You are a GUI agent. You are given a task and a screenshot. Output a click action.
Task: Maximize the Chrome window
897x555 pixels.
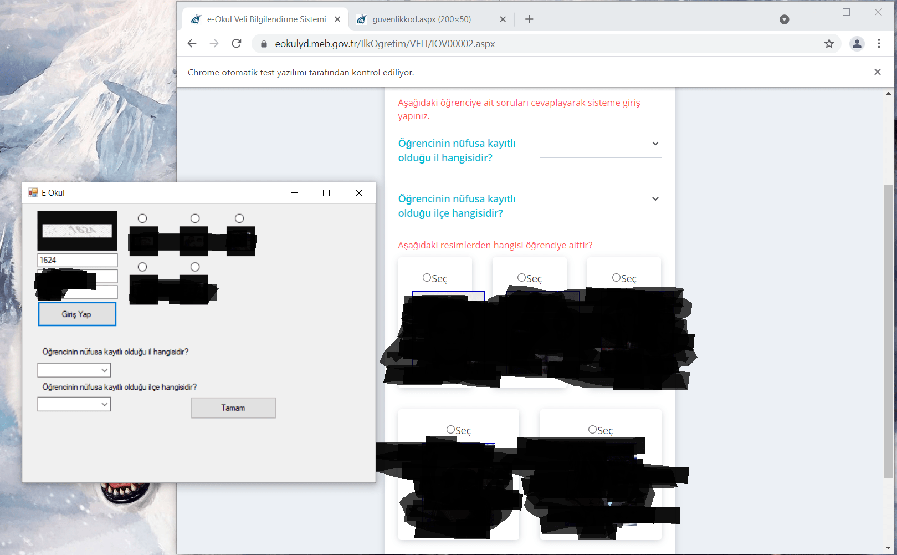[x=846, y=12]
